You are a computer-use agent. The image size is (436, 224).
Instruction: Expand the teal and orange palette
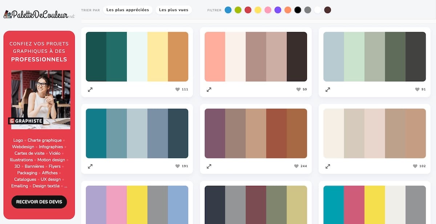90,89
